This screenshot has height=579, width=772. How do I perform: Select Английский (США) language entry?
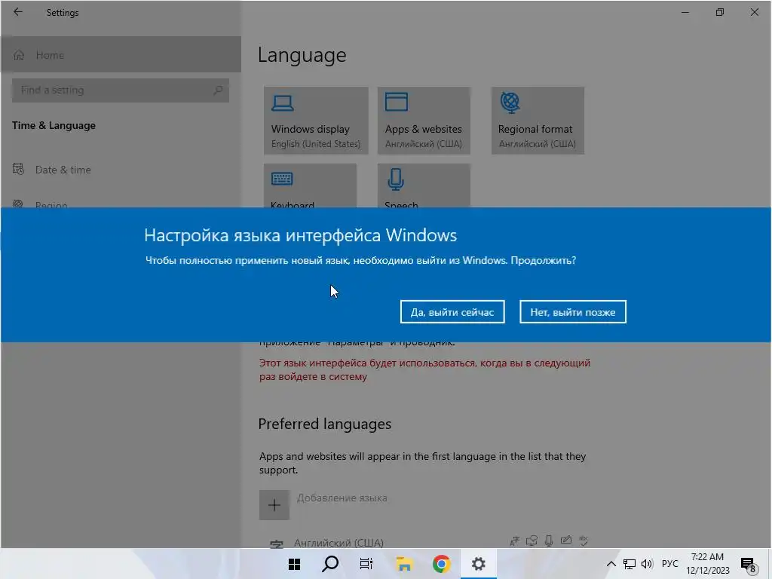[339, 543]
